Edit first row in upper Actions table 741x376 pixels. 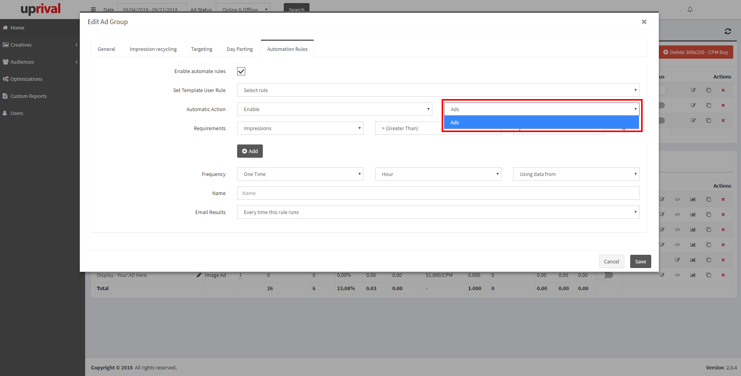pyautogui.click(x=693, y=90)
